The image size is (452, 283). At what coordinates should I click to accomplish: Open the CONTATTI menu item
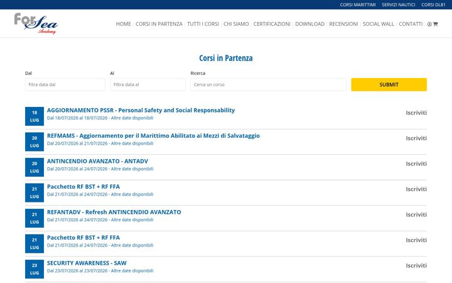(411, 24)
